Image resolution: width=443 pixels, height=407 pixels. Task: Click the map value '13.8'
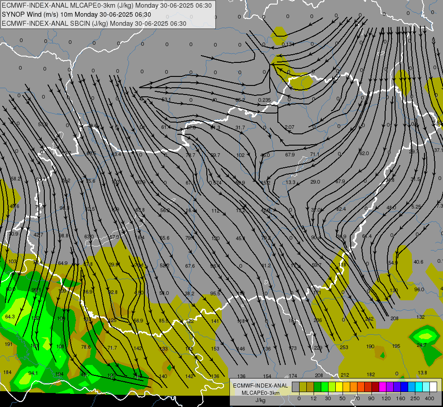422,373
